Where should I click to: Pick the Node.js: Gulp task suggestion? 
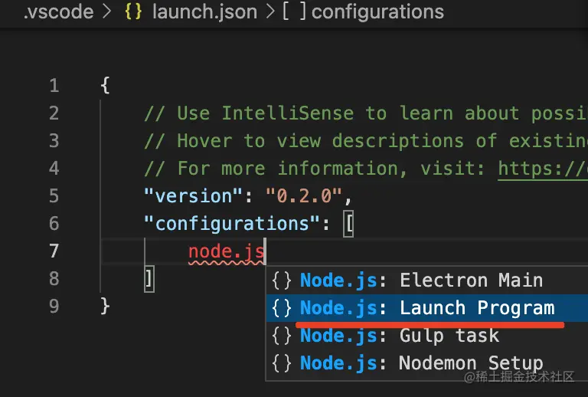pos(426,336)
